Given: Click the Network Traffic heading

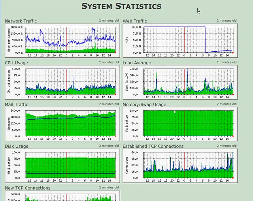Looking at the screenshot, I should 21,21.
